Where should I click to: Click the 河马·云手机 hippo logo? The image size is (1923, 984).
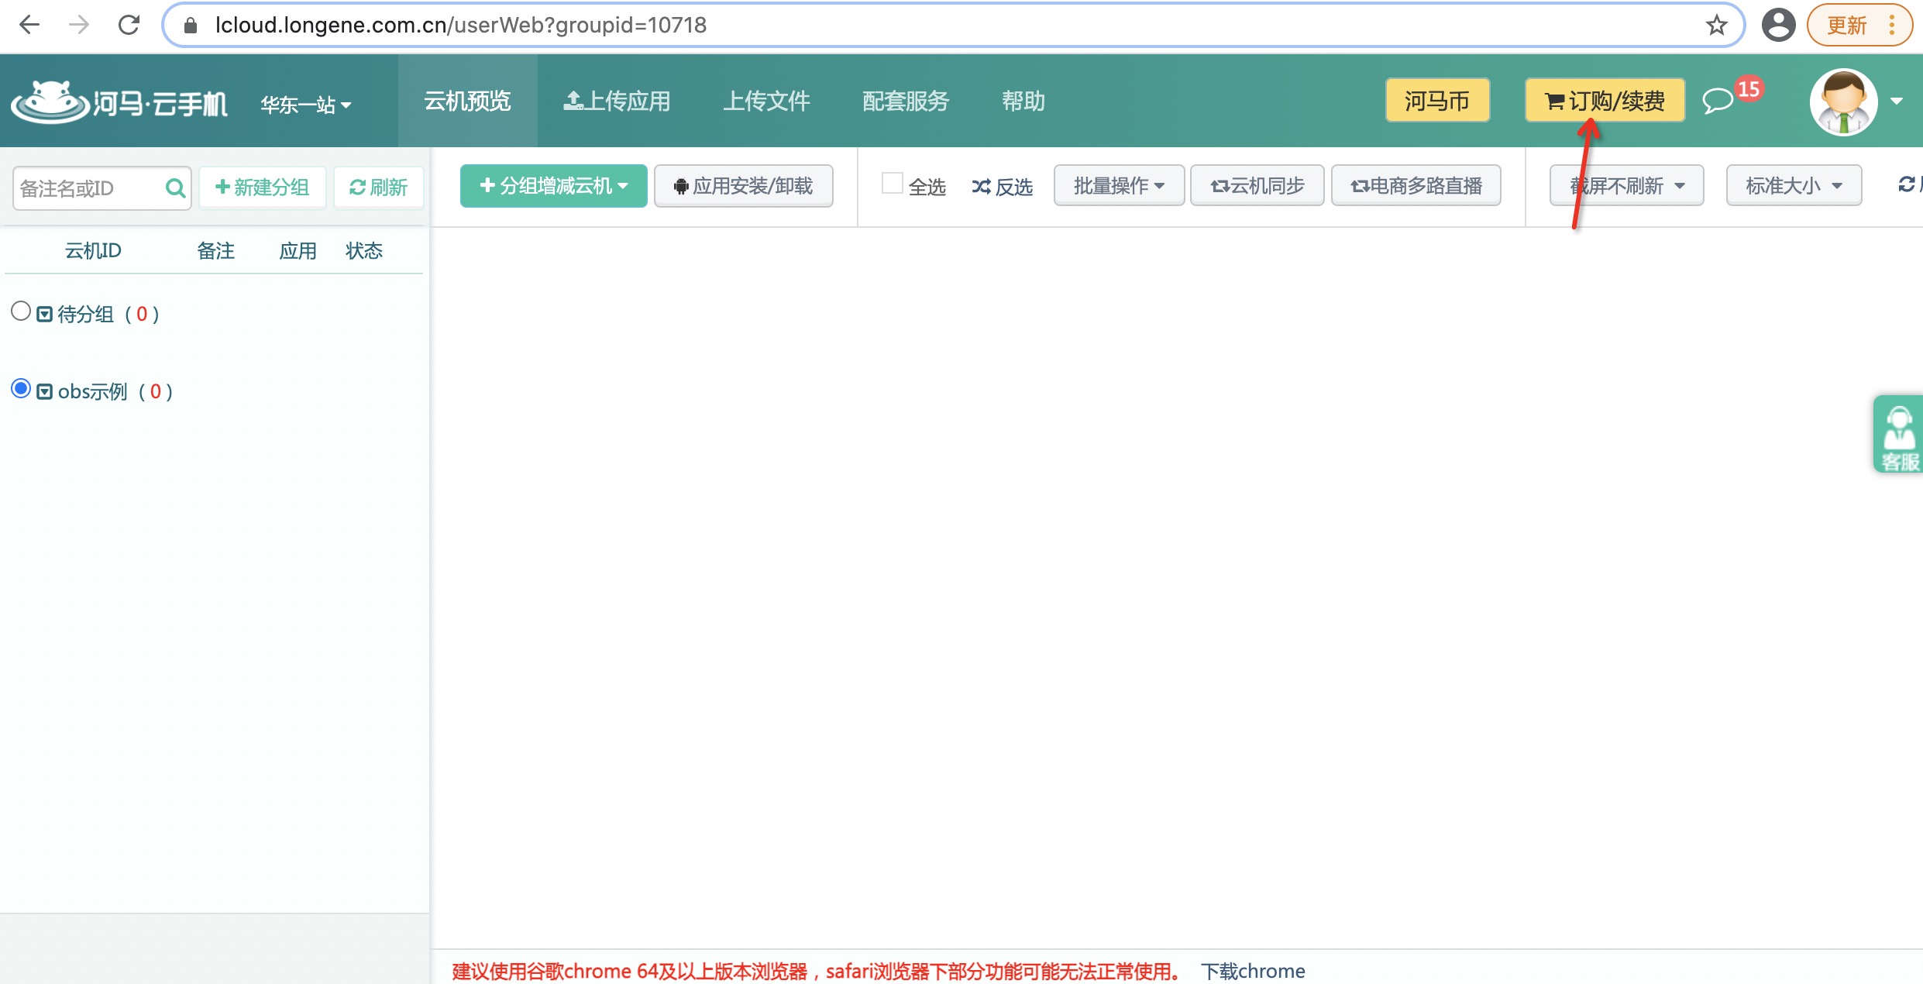click(x=119, y=101)
